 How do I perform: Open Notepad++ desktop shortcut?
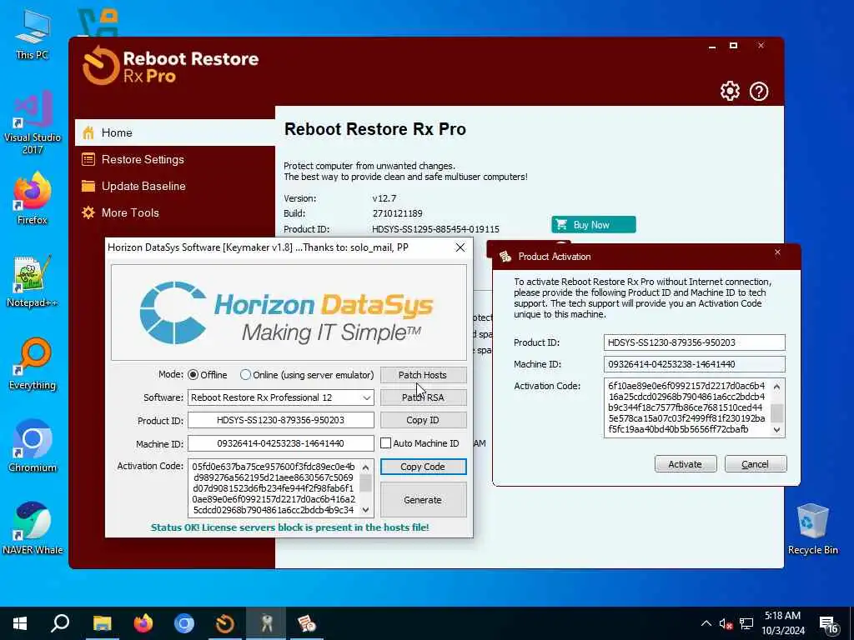coord(33,282)
